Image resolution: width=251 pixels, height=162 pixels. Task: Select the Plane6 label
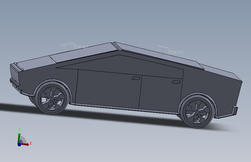coord(176,52)
